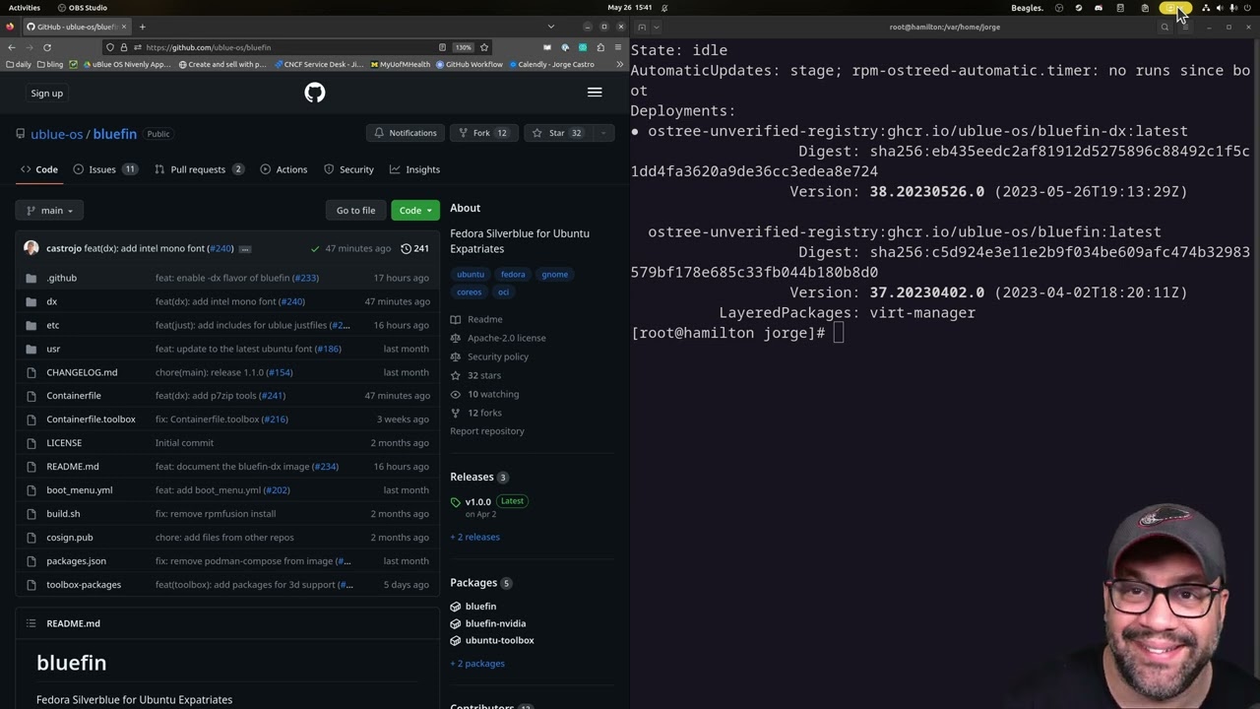Switch to the Insights tab

pyautogui.click(x=414, y=169)
